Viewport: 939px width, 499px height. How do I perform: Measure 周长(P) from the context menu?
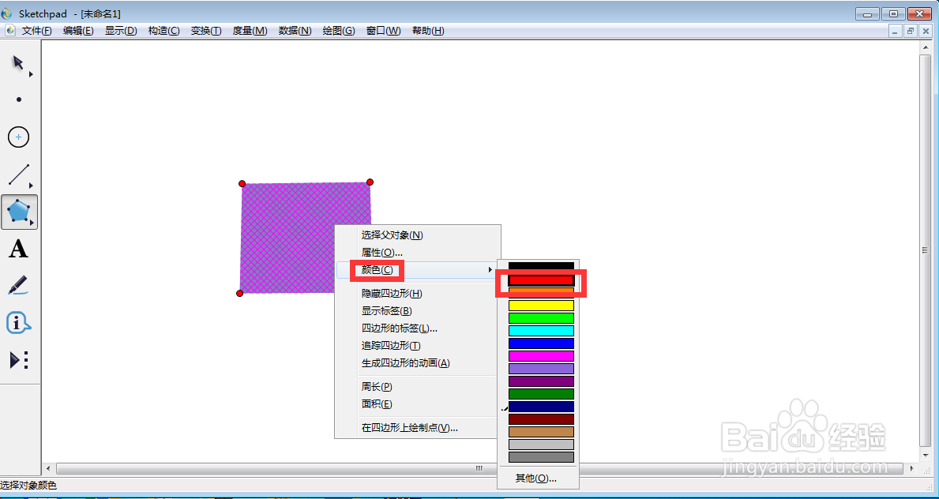(418, 387)
